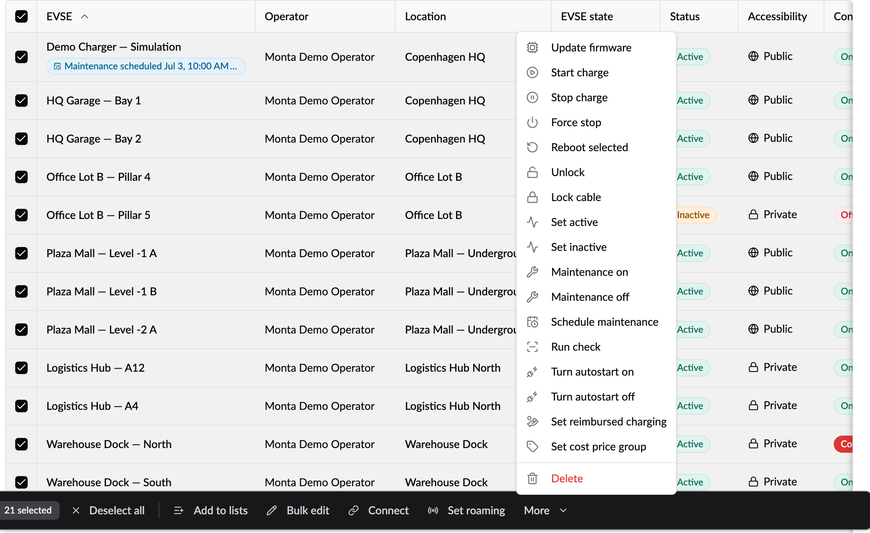Click the Delete trash can icon
Viewport: 870px width, 533px height.
coord(532,478)
